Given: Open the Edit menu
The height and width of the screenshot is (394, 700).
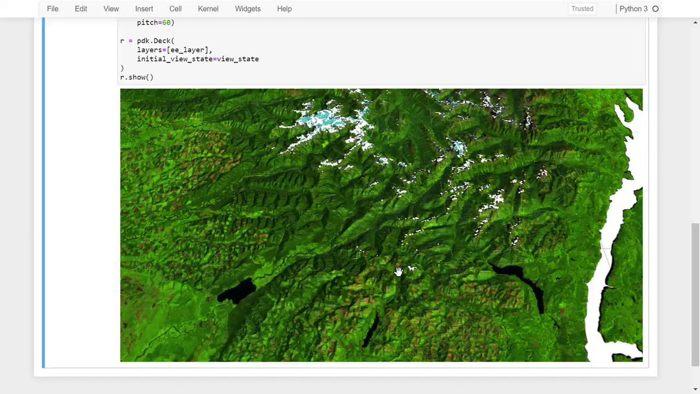Looking at the screenshot, I should point(80,9).
